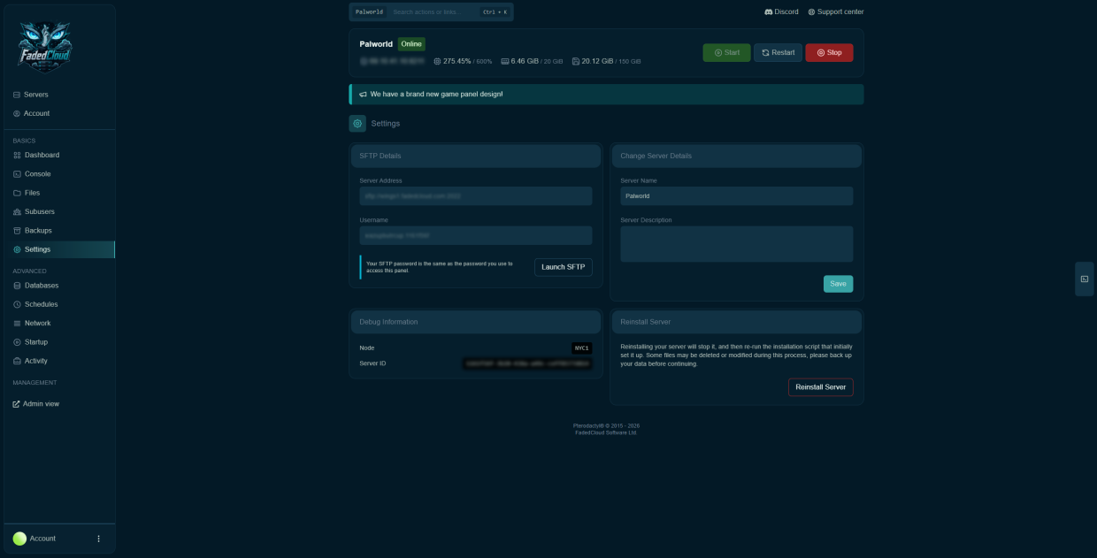
Task: Open the floating console icon at right edge
Action: pyautogui.click(x=1085, y=279)
